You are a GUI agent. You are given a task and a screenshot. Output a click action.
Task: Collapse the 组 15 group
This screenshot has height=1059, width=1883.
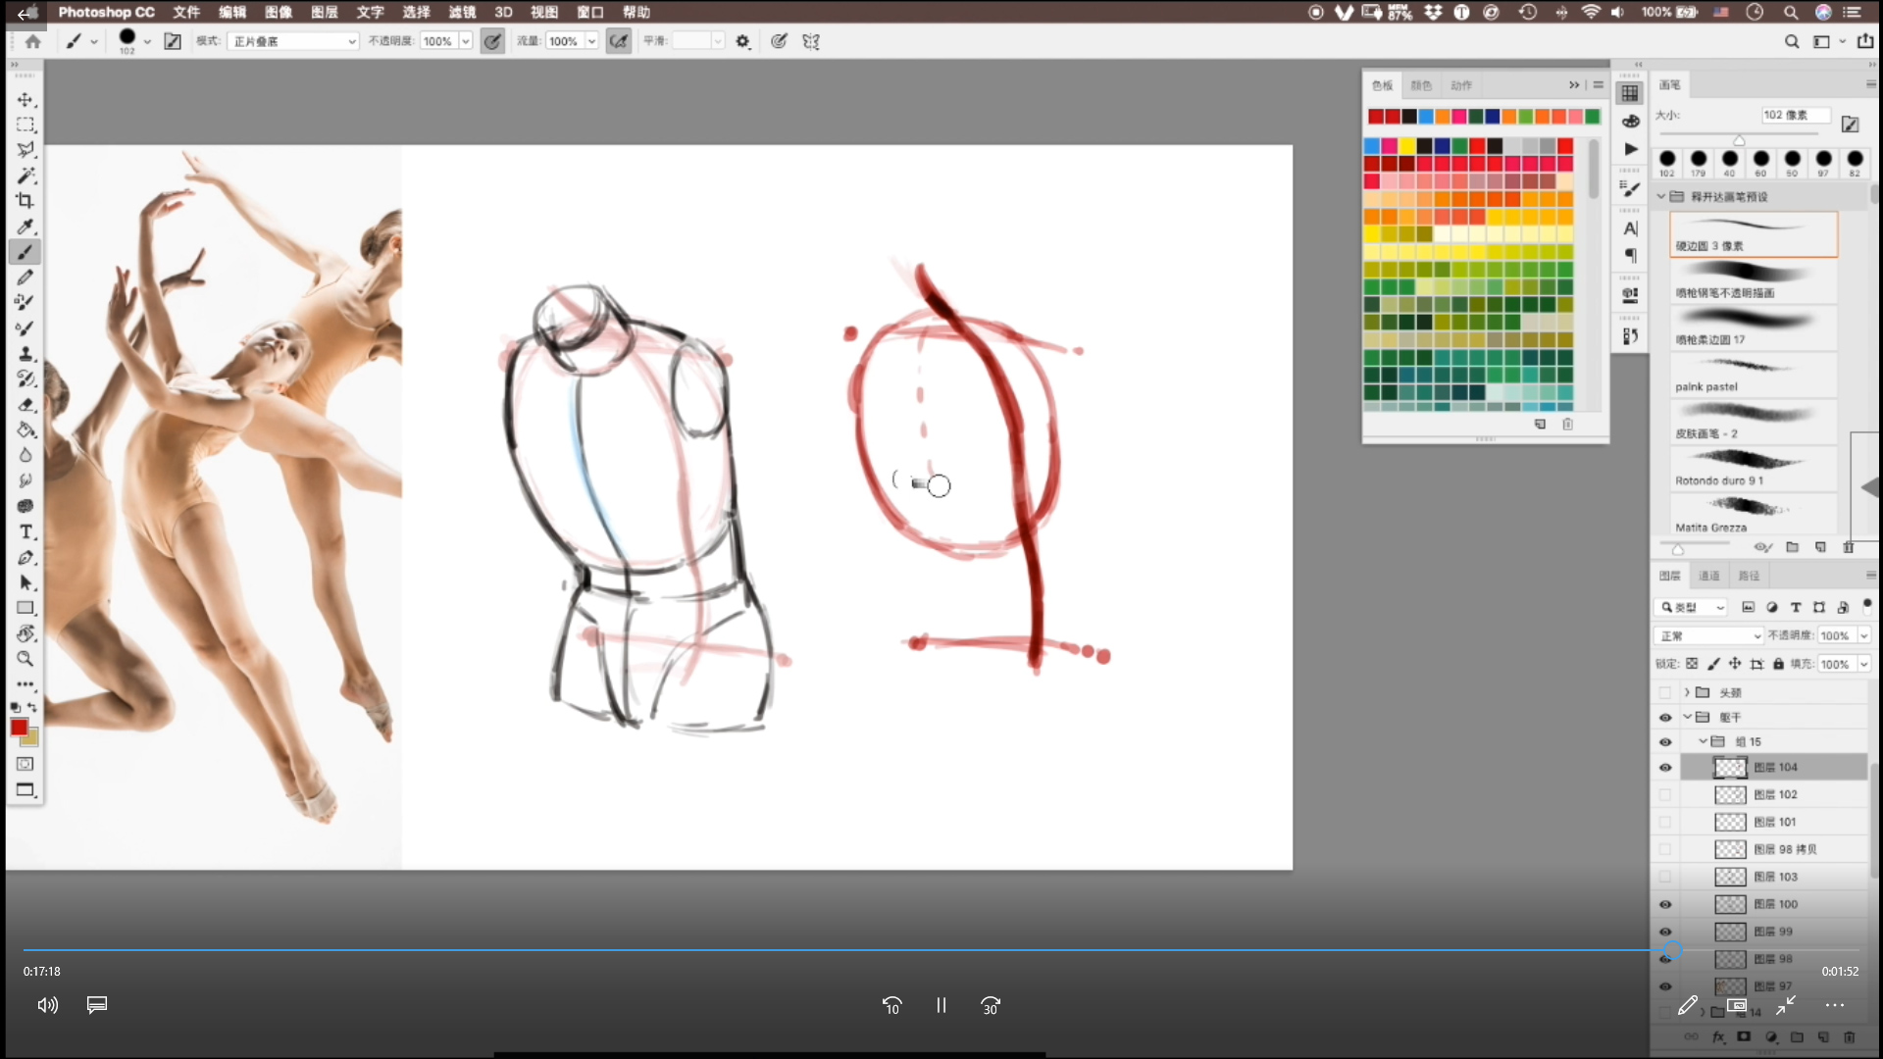[1704, 741]
